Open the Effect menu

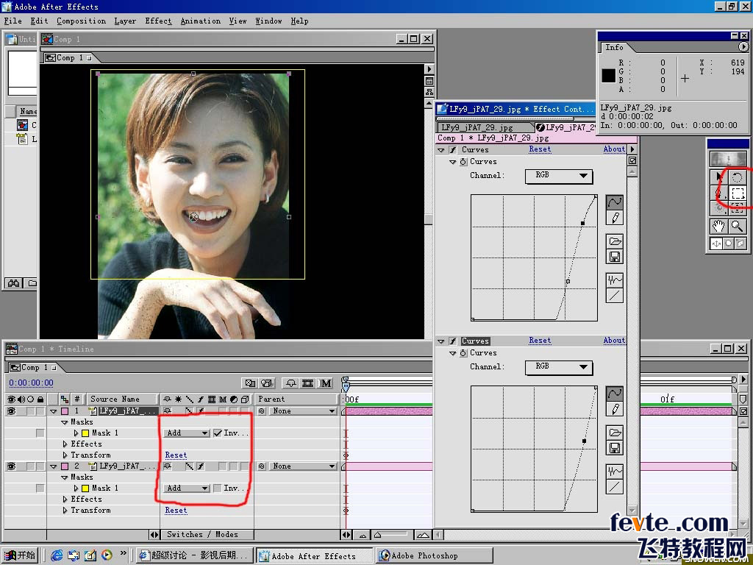pos(159,21)
